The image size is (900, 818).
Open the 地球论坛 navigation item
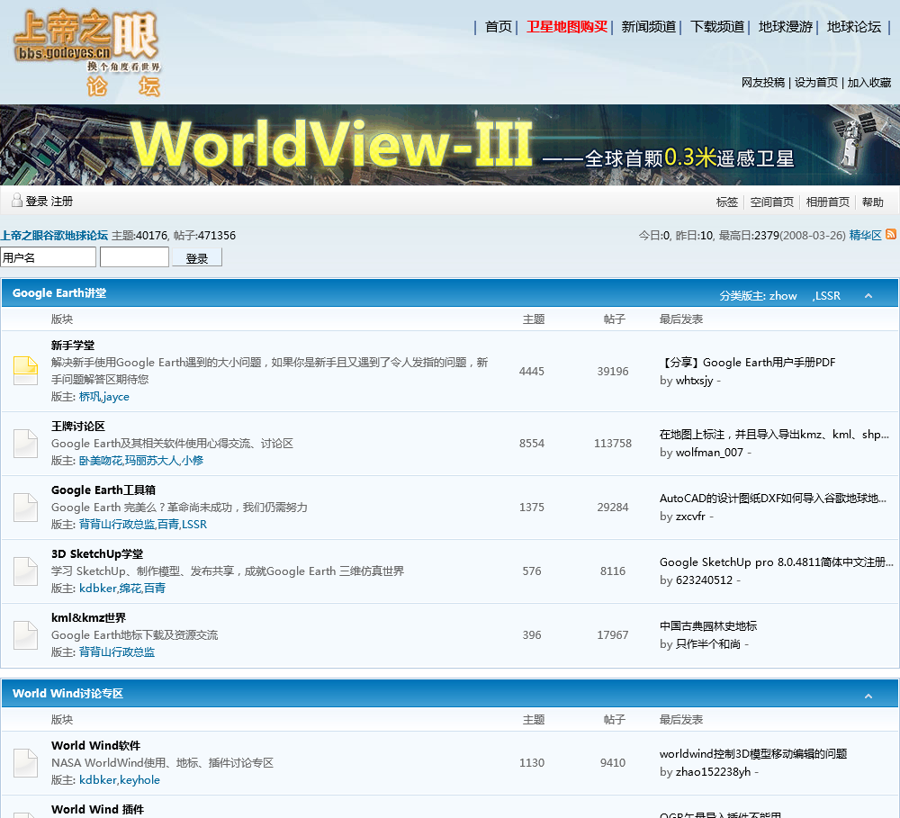pyautogui.click(x=854, y=27)
